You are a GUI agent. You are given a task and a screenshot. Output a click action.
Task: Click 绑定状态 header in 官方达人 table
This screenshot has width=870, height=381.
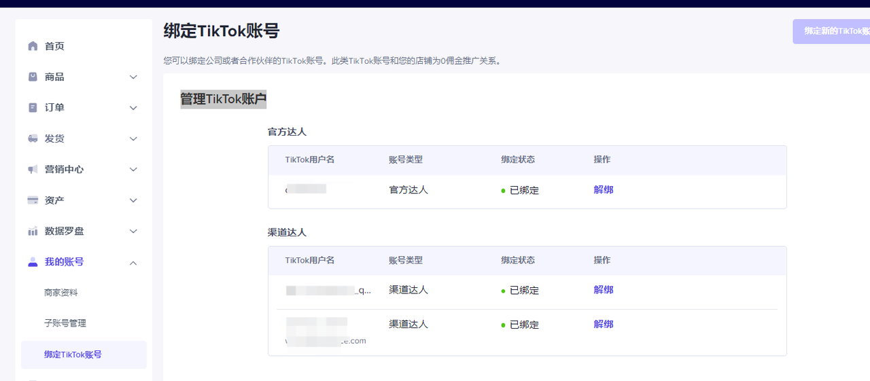coord(518,160)
